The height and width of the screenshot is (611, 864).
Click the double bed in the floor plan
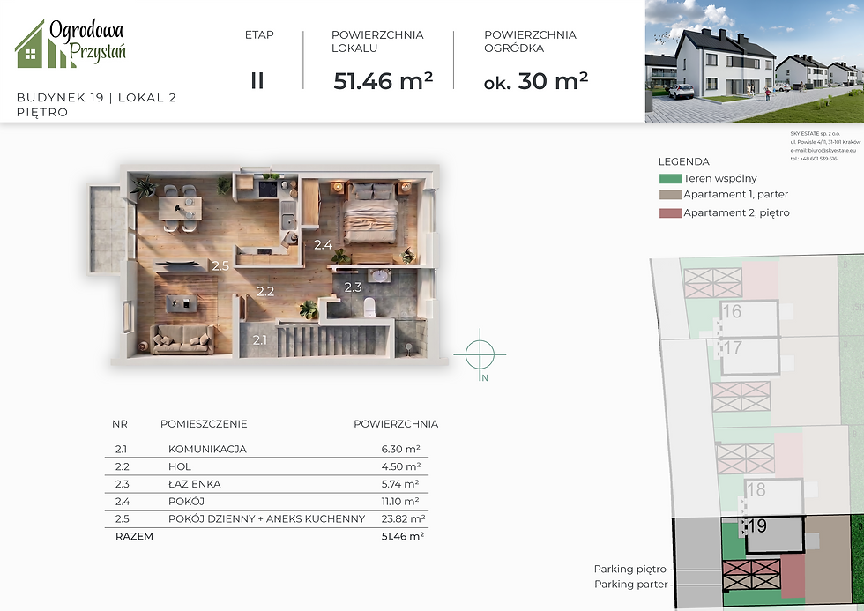(370, 212)
